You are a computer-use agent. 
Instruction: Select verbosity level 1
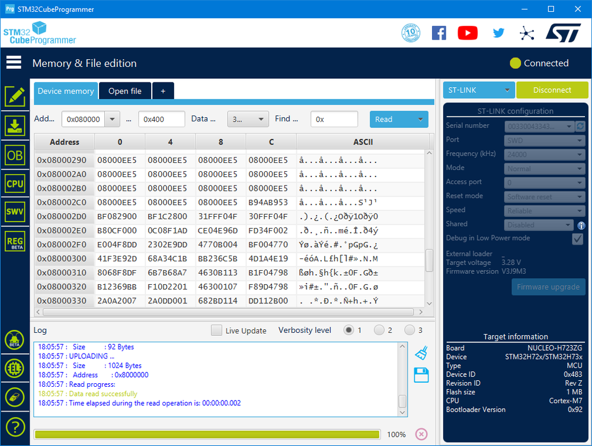[348, 330]
